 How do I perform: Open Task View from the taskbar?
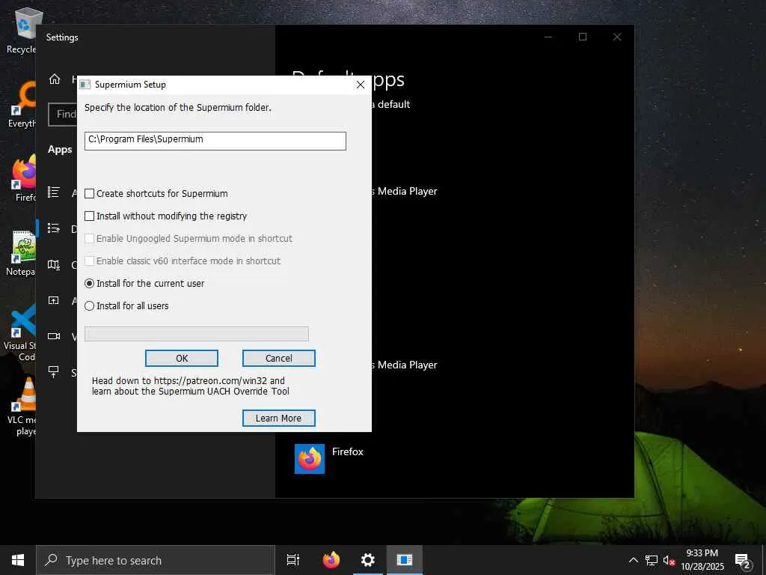(293, 560)
